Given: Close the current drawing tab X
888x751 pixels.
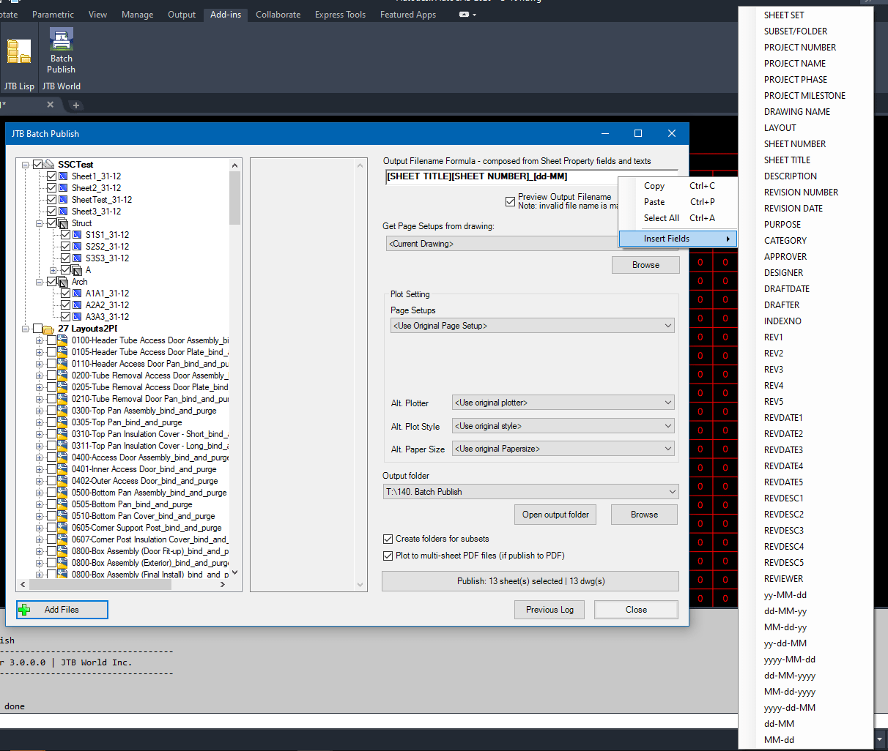Looking at the screenshot, I should pyautogui.click(x=50, y=105).
